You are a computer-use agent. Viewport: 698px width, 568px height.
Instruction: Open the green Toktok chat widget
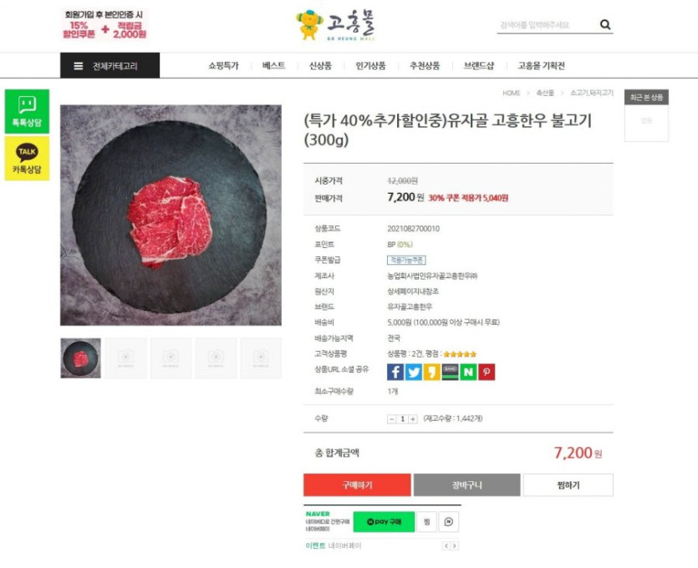click(27, 111)
